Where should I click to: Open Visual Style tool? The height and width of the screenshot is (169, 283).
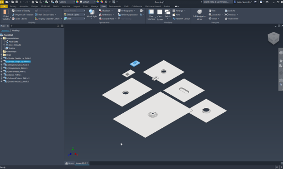(92, 14)
